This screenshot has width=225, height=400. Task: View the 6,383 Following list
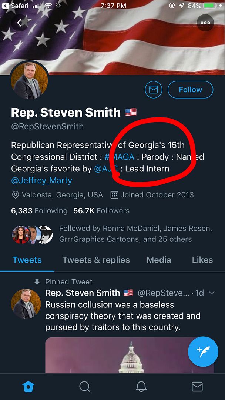point(39,211)
